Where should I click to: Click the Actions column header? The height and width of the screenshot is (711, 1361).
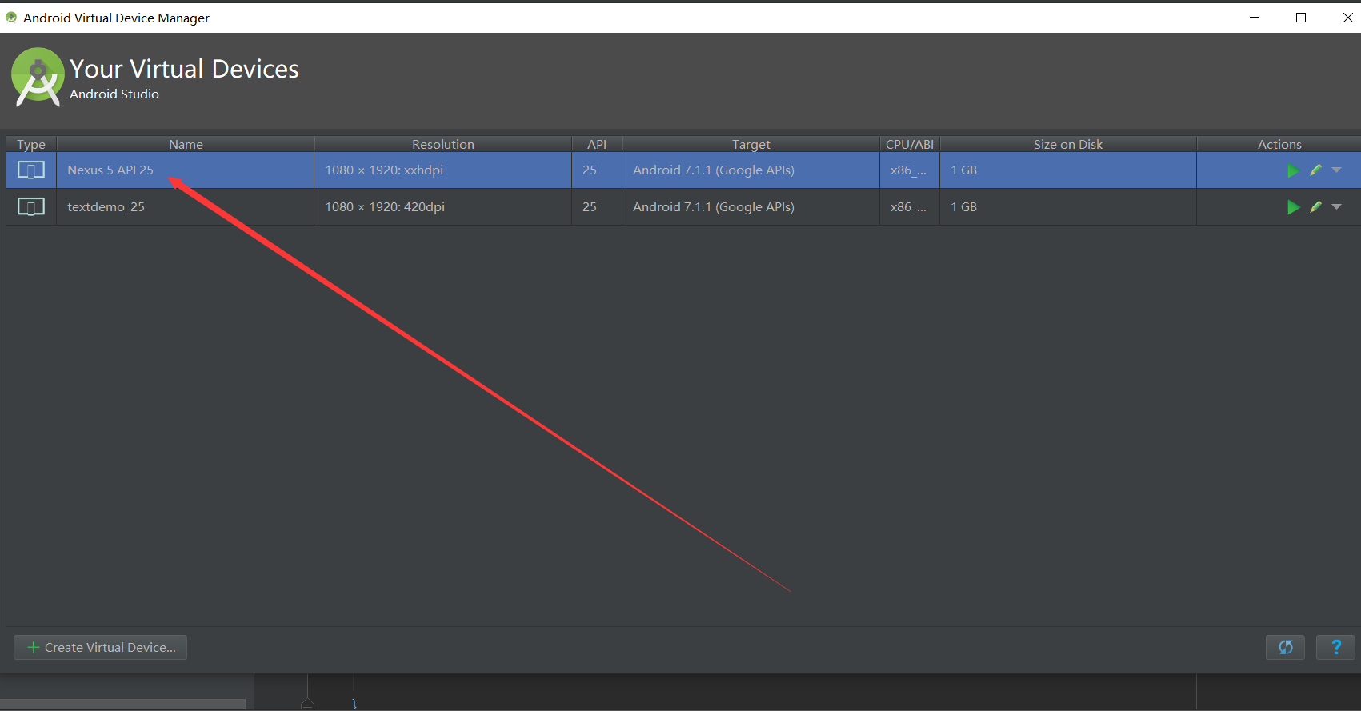click(x=1279, y=144)
